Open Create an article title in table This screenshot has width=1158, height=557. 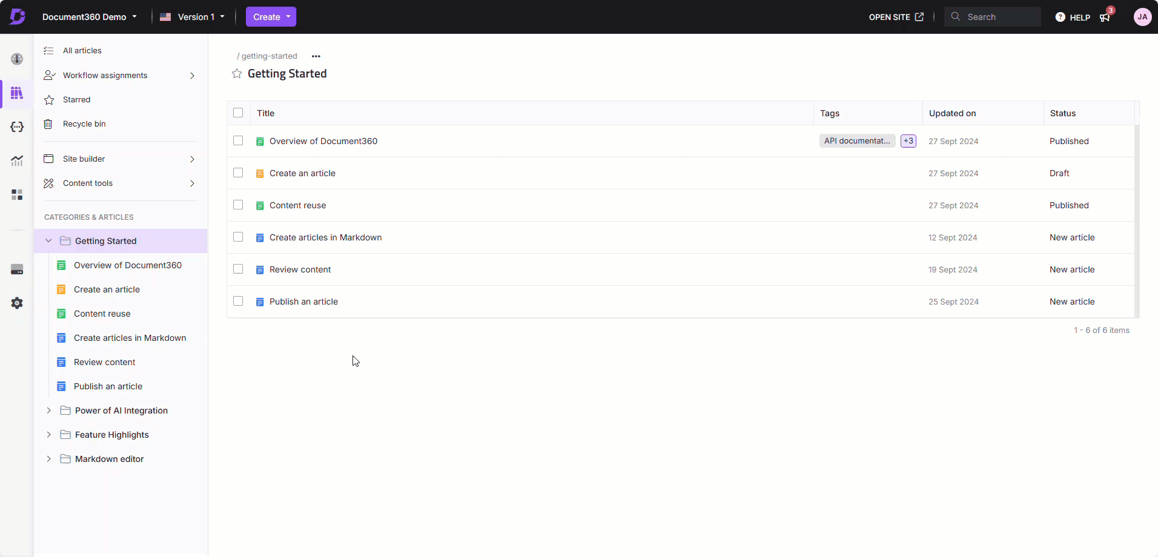coord(302,173)
